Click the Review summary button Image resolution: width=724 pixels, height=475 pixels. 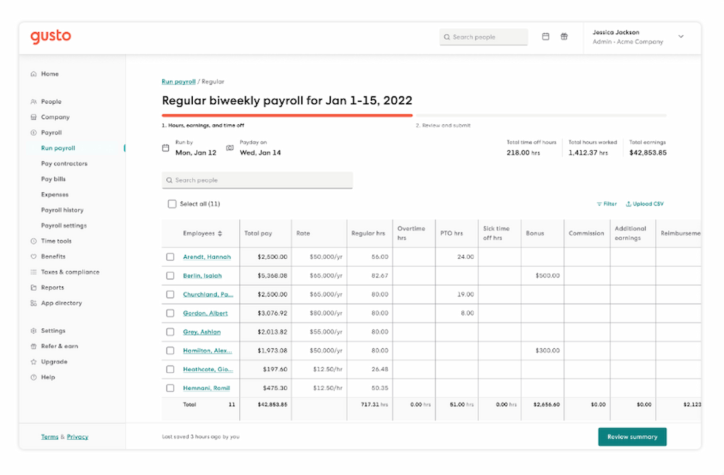633,437
